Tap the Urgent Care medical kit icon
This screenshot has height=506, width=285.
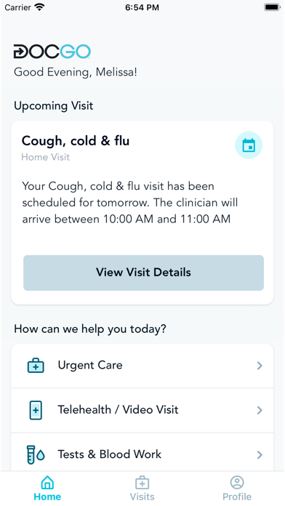36,365
